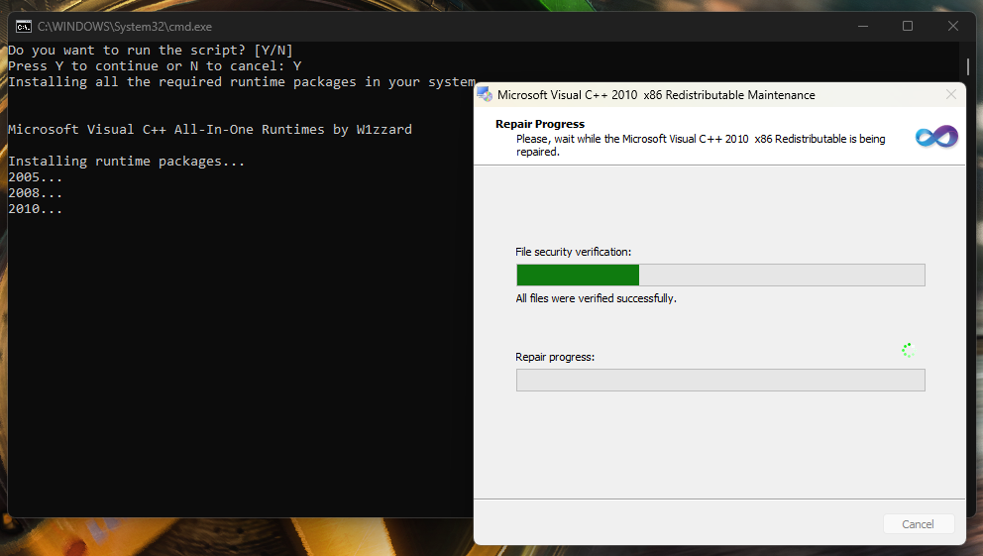Click the "Installing runtime packages..." console line
Viewport: 983px width, 556px height.
126,162
